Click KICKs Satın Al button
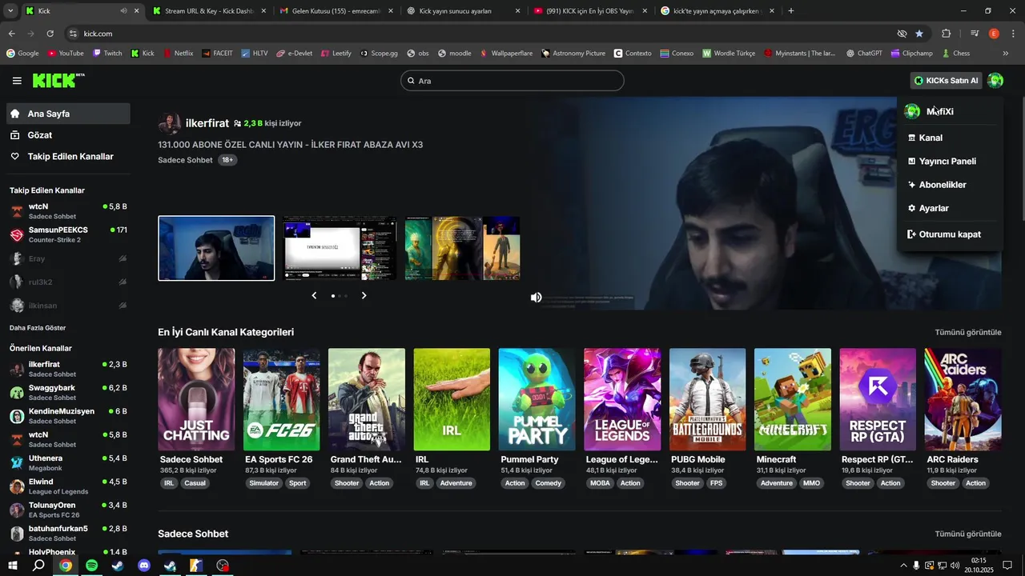 [947, 81]
